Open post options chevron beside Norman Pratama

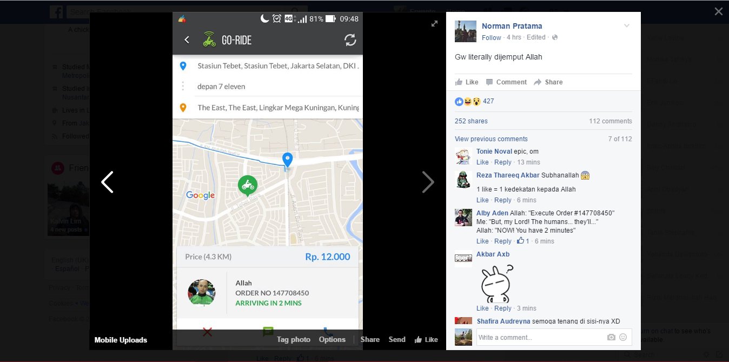coord(627,26)
